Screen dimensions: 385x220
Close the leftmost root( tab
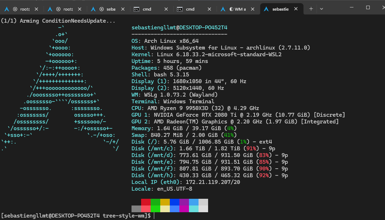coord(37,9)
